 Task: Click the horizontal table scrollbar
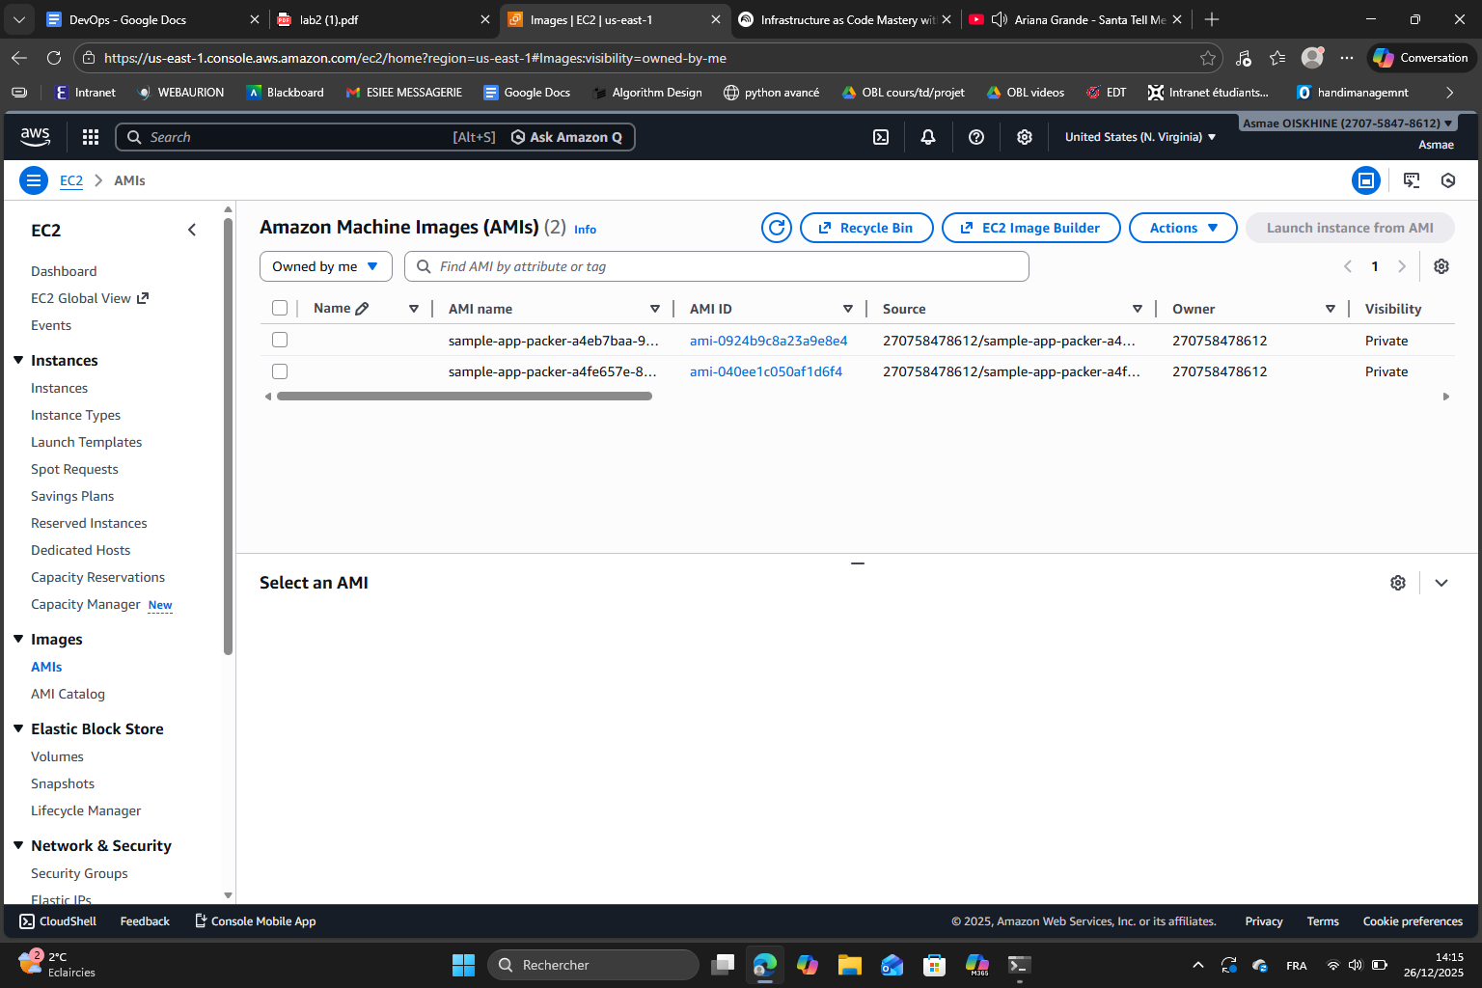[464, 396]
